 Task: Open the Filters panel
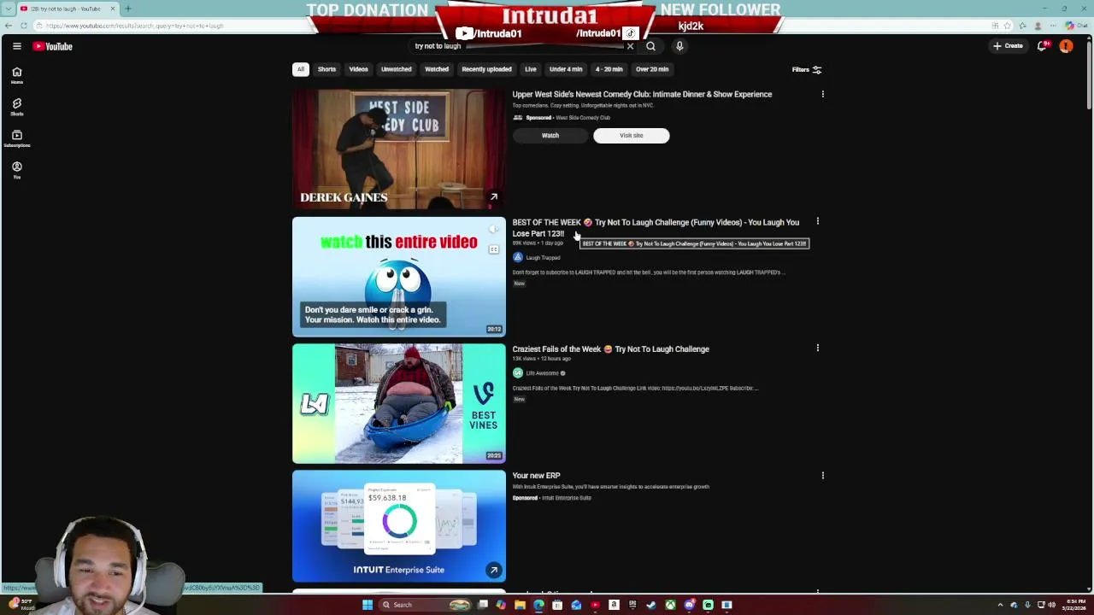tap(806, 69)
